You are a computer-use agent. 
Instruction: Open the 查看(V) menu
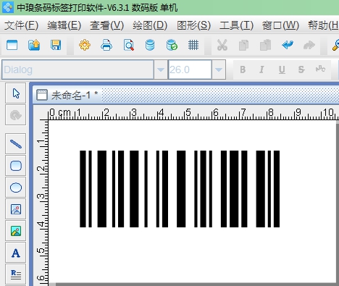[106, 25]
